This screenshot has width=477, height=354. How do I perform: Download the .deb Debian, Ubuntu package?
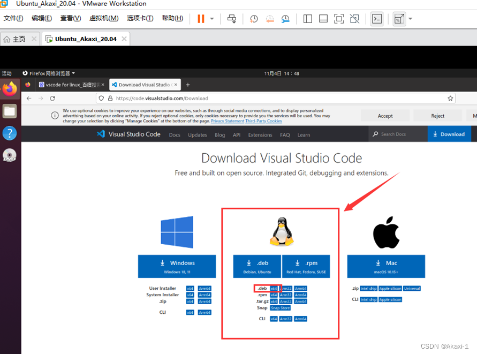258,266
